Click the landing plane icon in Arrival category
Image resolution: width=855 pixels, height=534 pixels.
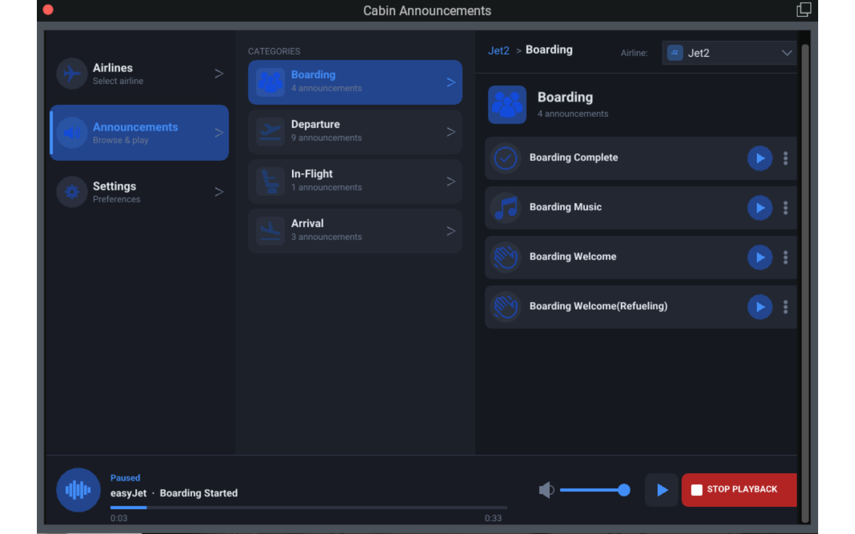(270, 231)
